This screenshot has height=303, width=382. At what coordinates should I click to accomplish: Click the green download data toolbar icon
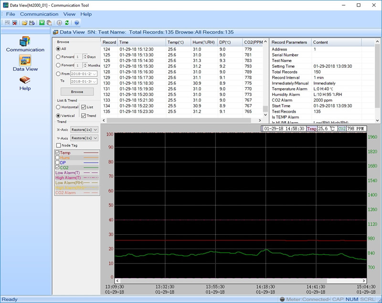click(42, 22)
